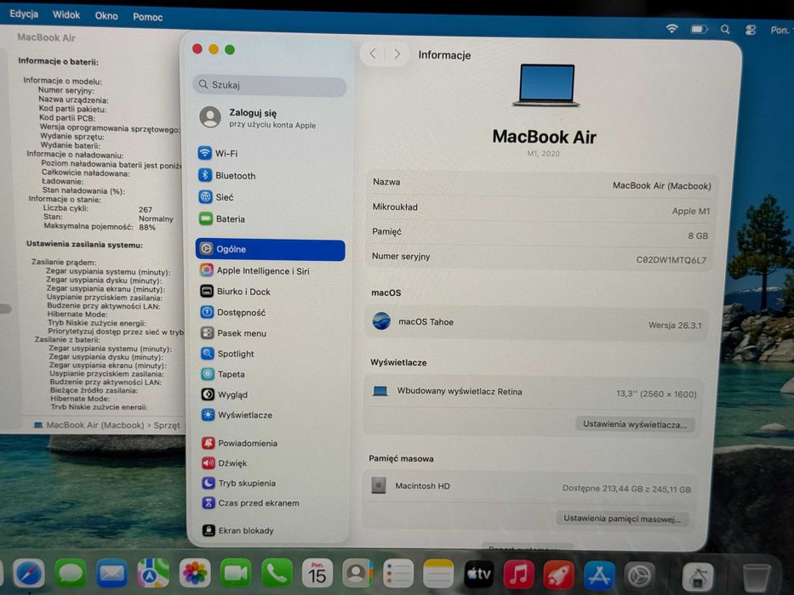The width and height of the screenshot is (794, 595).
Task: Open the Edycja menu
Action: pyautogui.click(x=24, y=14)
